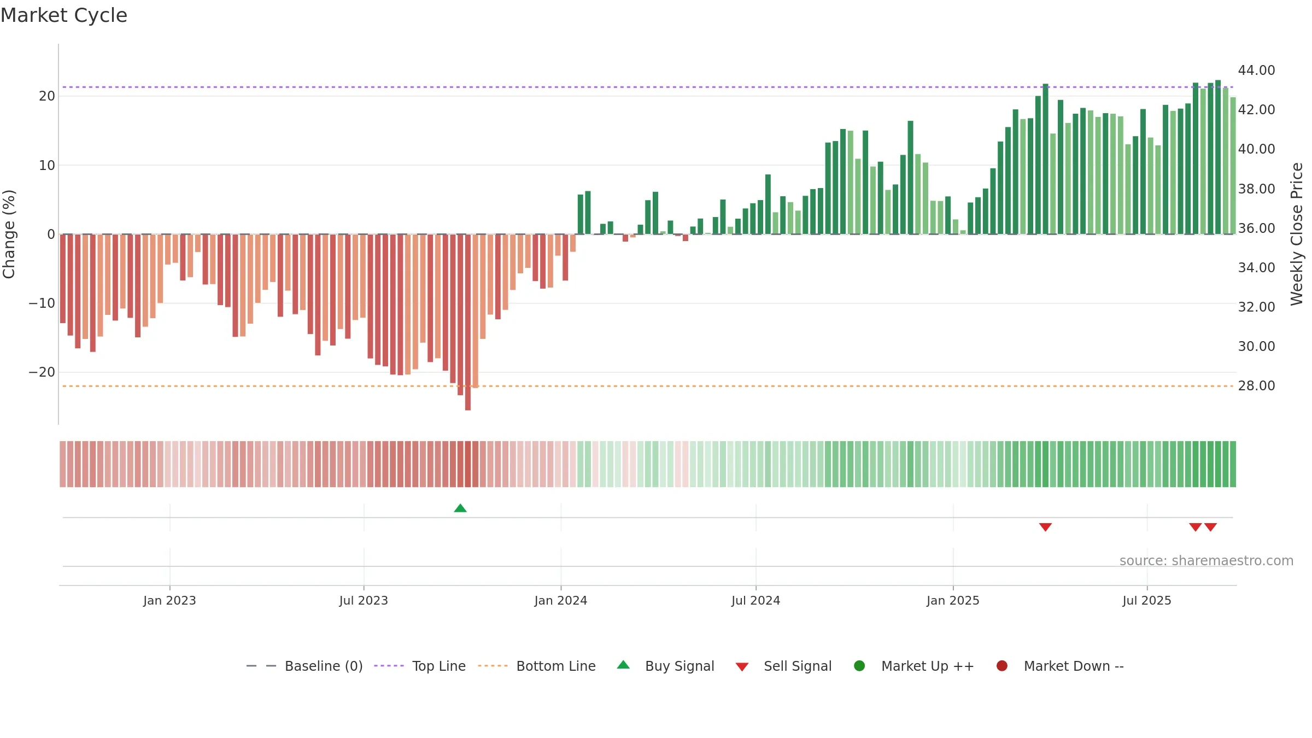This screenshot has width=1312, height=738.
Task: Click the Weekly Close Price axis title
Action: pos(1297,234)
